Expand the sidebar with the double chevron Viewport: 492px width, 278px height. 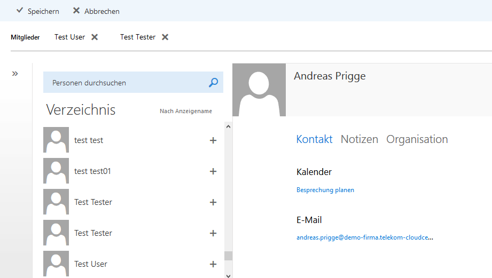point(15,74)
